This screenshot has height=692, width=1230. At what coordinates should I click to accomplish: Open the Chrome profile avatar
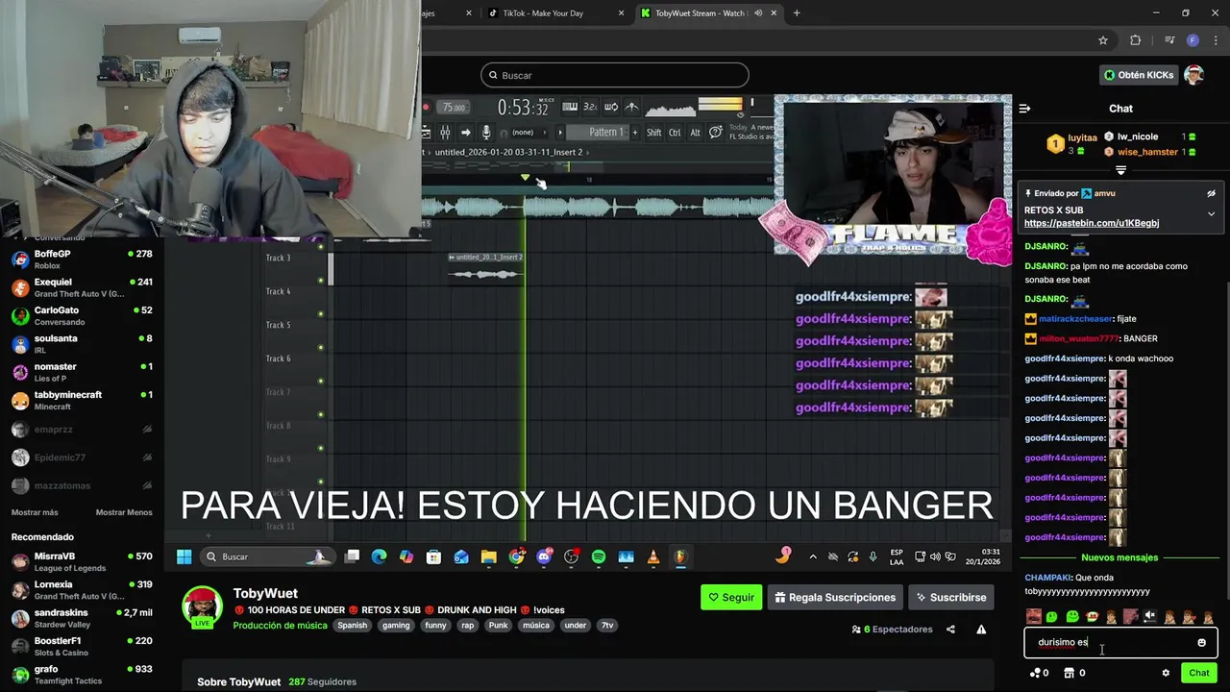tap(1193, 40)
